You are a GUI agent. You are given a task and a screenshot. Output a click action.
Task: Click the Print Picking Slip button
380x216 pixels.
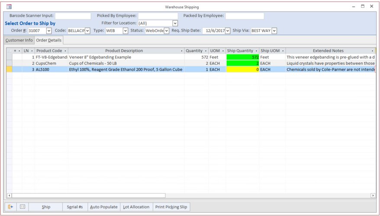[x=171, y=207]
